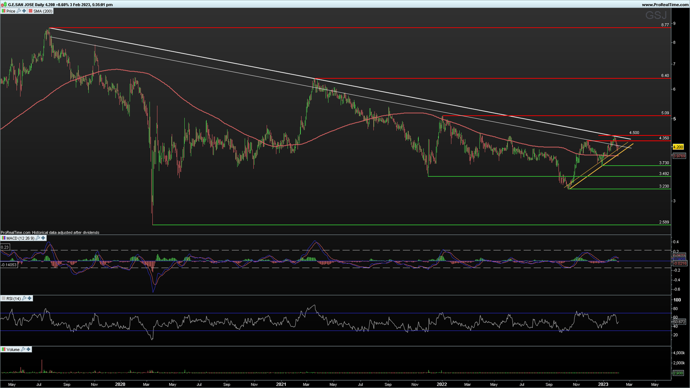Click the yellow 4.200 current price tag
690x388 pixels.
(678, 147)
